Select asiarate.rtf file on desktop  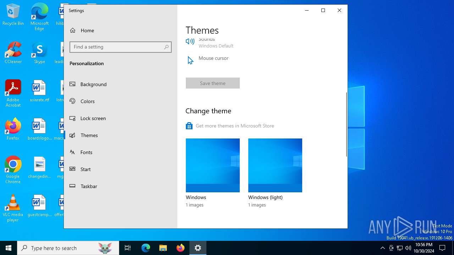(39, 91)
